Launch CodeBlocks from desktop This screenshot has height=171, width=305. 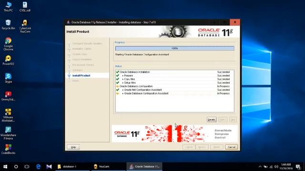click(8, 149)
